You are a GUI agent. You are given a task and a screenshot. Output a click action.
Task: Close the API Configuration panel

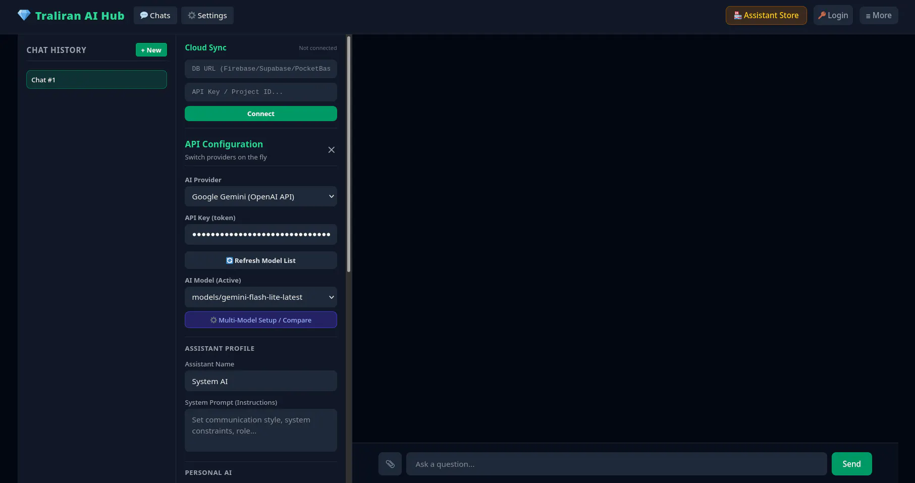pos(332,150)
